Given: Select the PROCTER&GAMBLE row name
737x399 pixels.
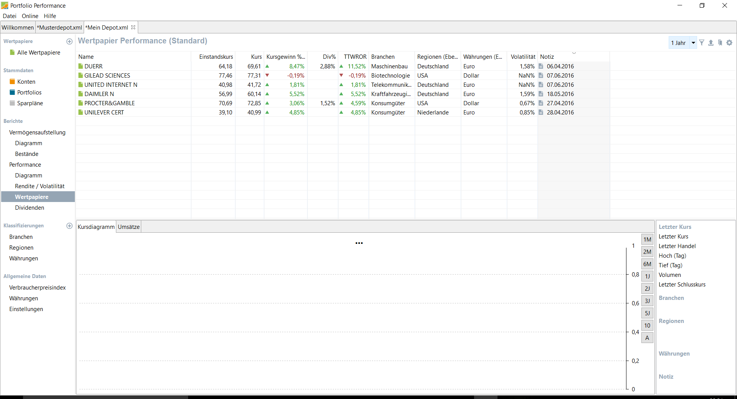Looking at the screenshot, I should coord(109,103).
